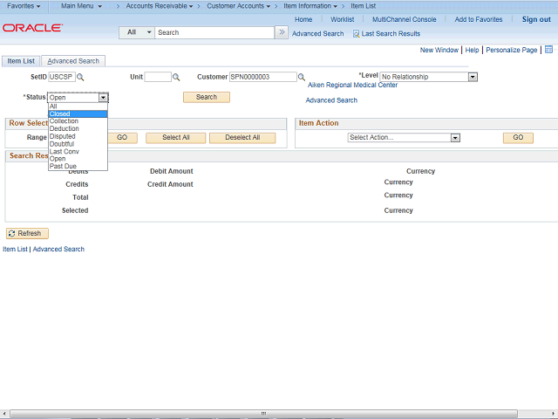The image size is (558, 419).
Task: Click the SetID input field
Action: tap(62, 77)
